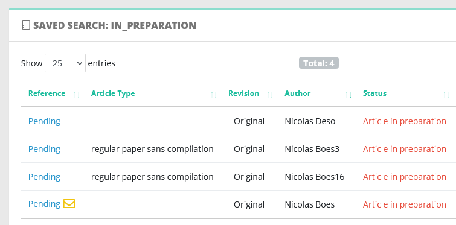Select Nicolas Boes16 author cell
The width and height of the screenshot is (456, 225).
coord(315,177)
